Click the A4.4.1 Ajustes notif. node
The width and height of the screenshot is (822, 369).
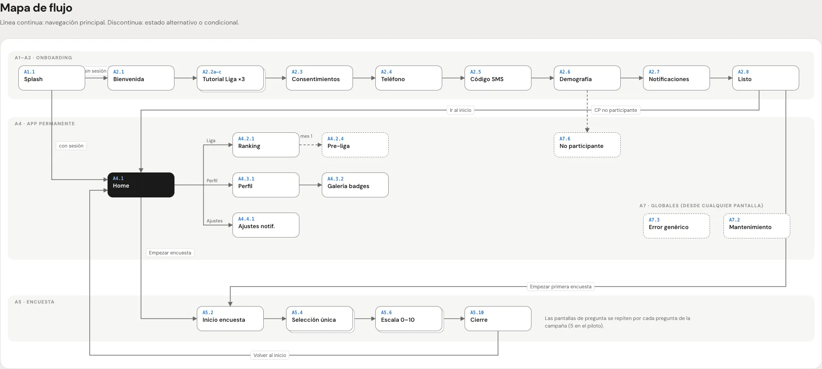pyautogui.click(x=266, y=225)
